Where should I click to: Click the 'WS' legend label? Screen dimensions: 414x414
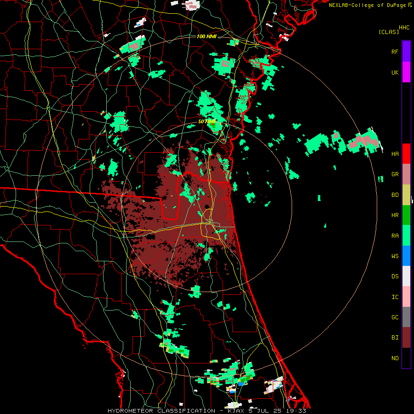[x=395, y=256]
